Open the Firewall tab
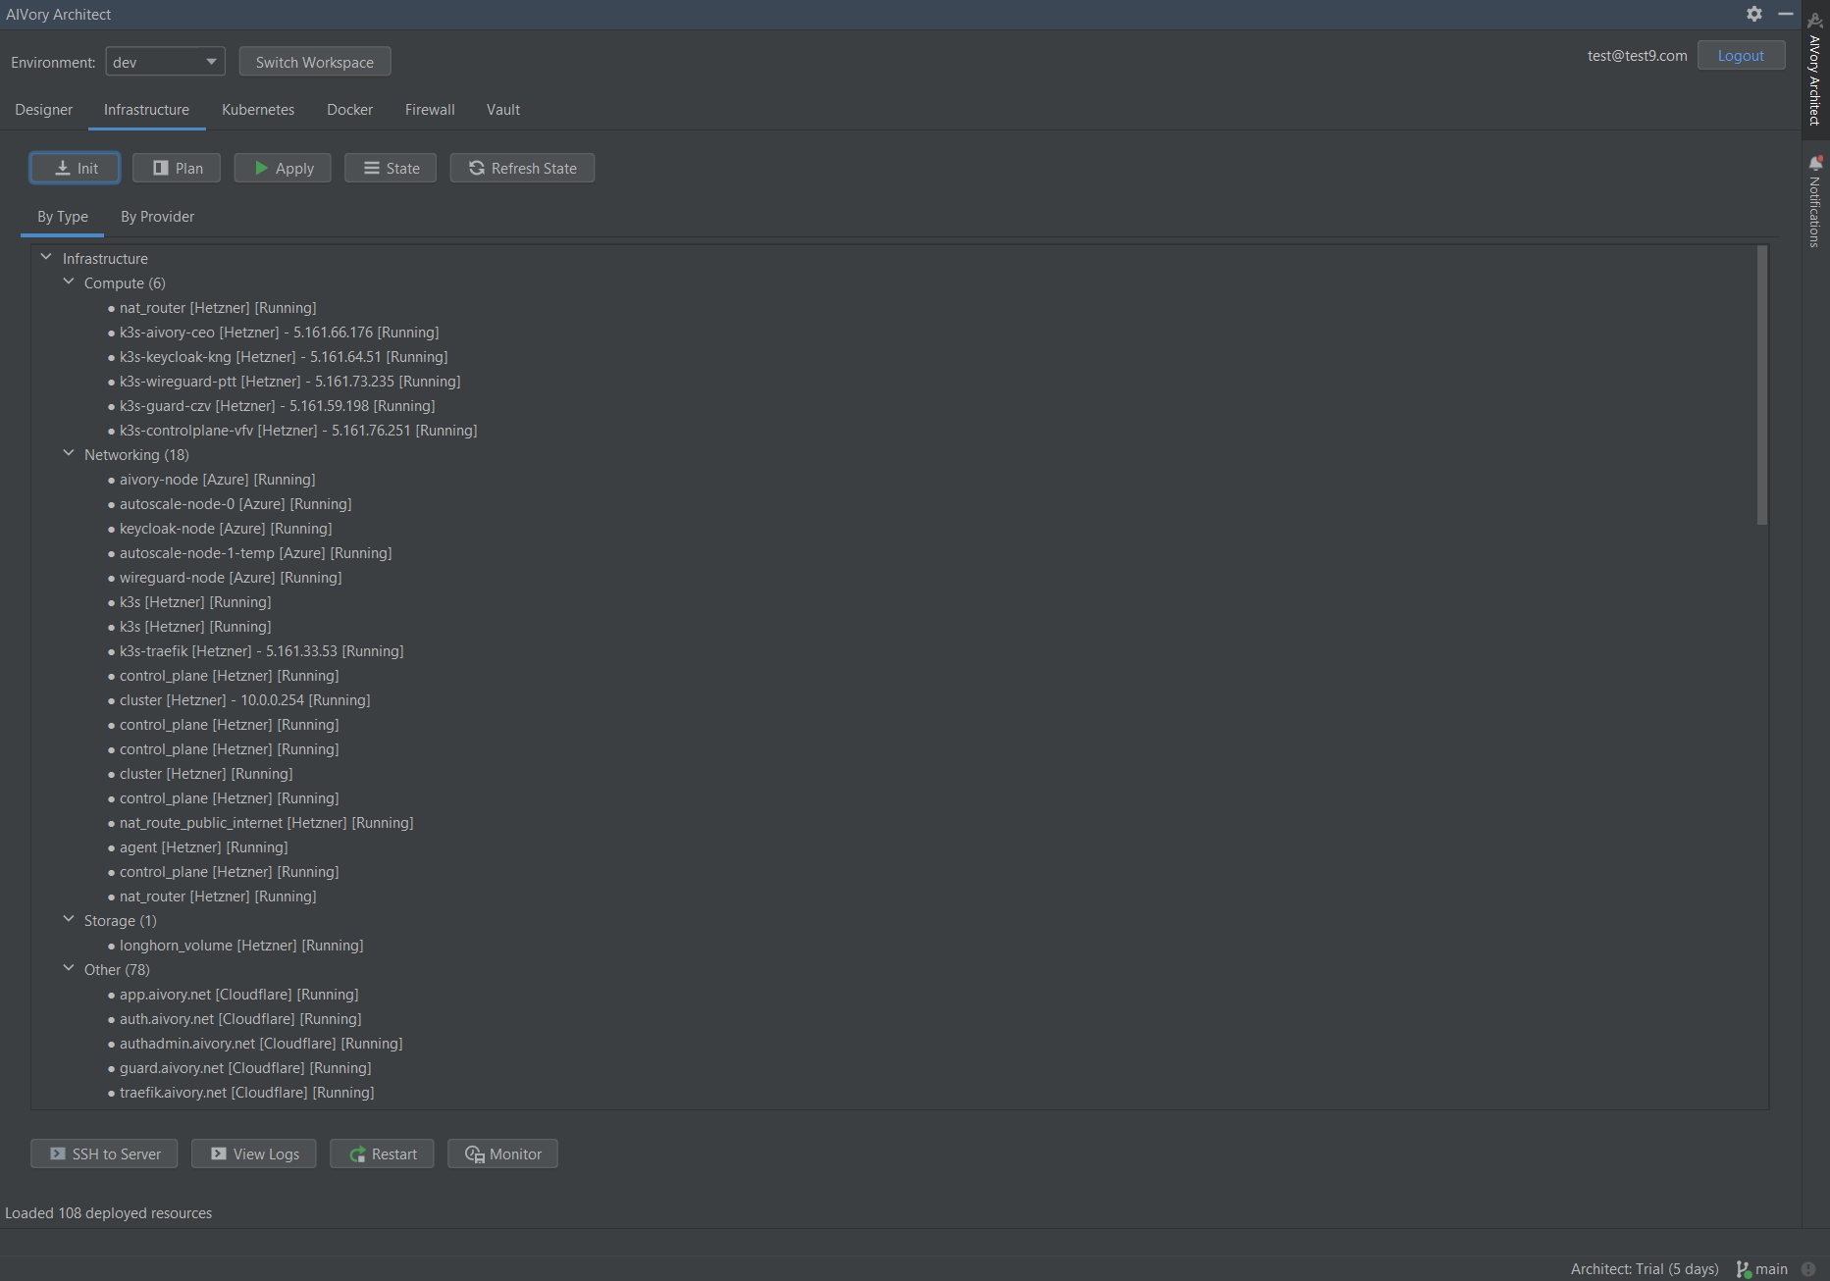 point(430,110)
